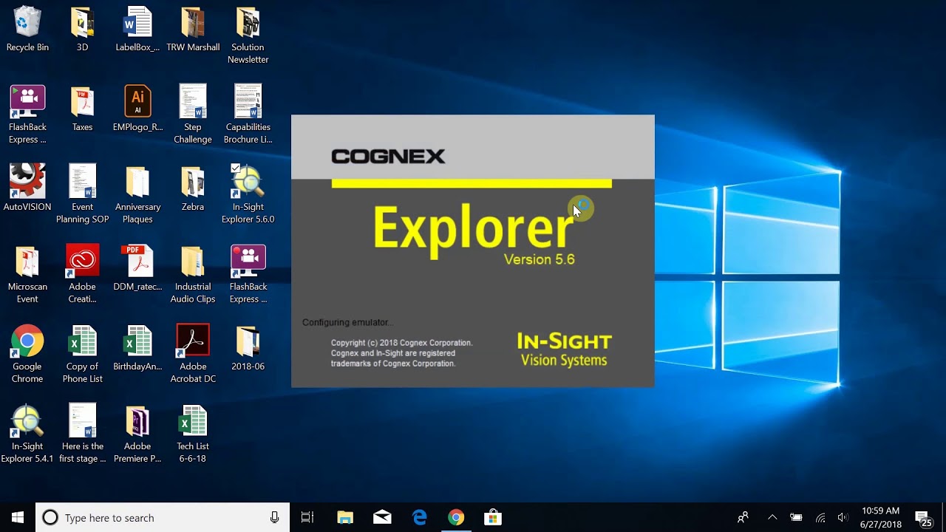This screenshot has width=946, height=532.
Task: Select FlashBack Express icon beside Industrial Audio Clips
Action: (248, 262)
